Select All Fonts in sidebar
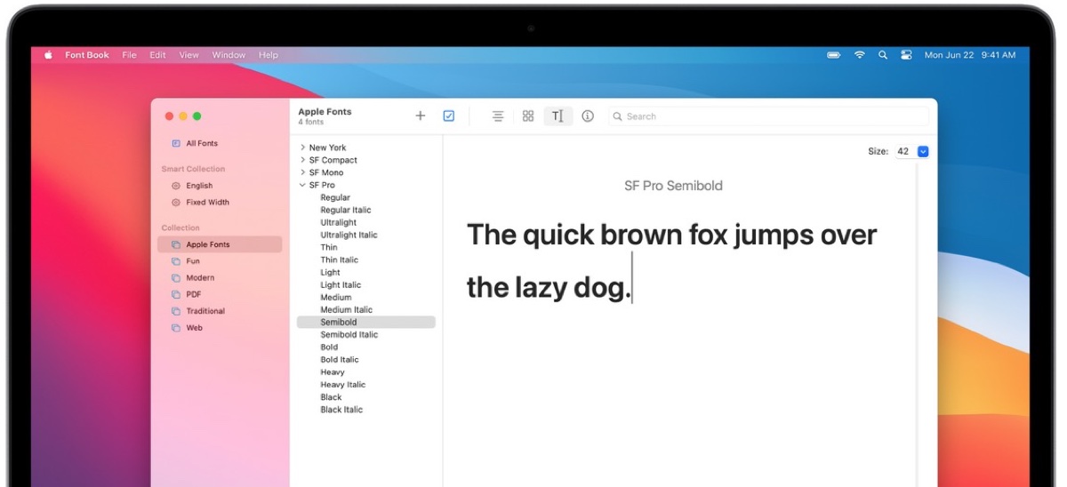1067x487 pixels. coord(202,143)
